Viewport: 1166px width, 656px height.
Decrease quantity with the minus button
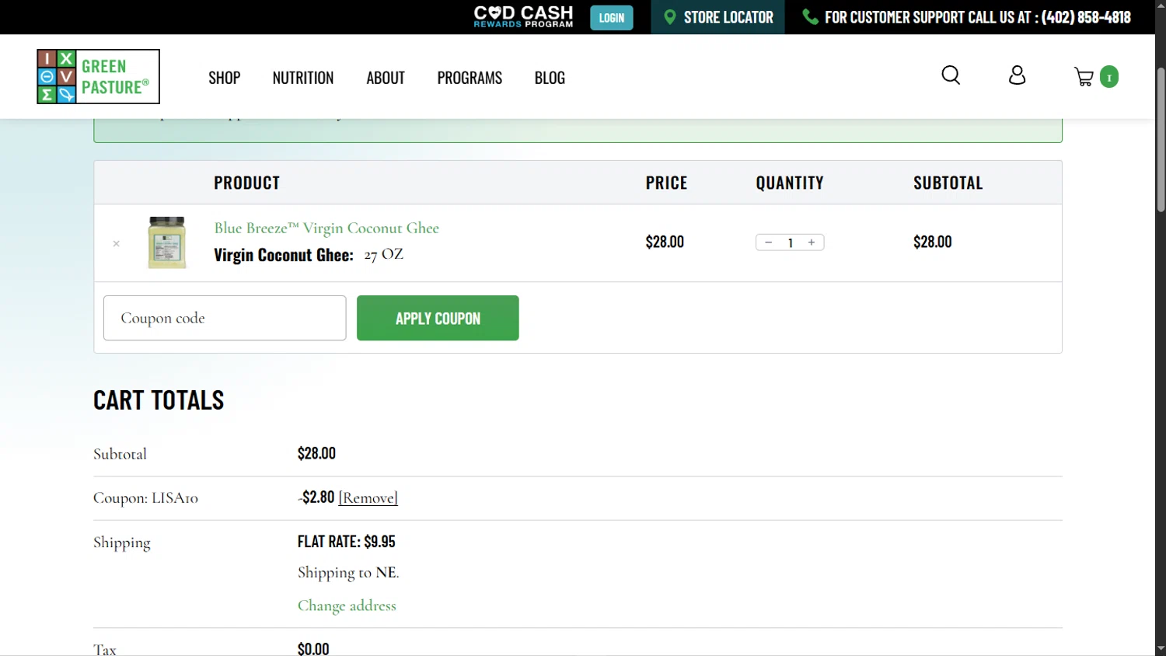[x=768, y=243]
